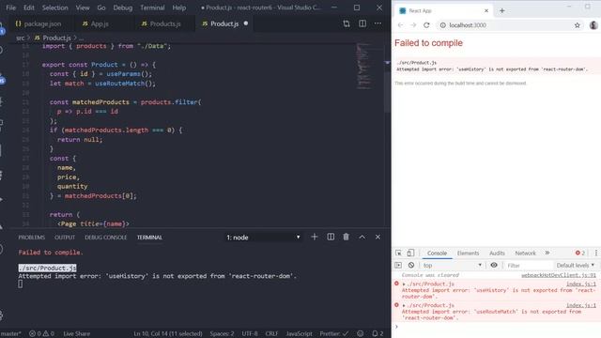Add a new terminal with plus icon
601x338 pixels.
315,237
